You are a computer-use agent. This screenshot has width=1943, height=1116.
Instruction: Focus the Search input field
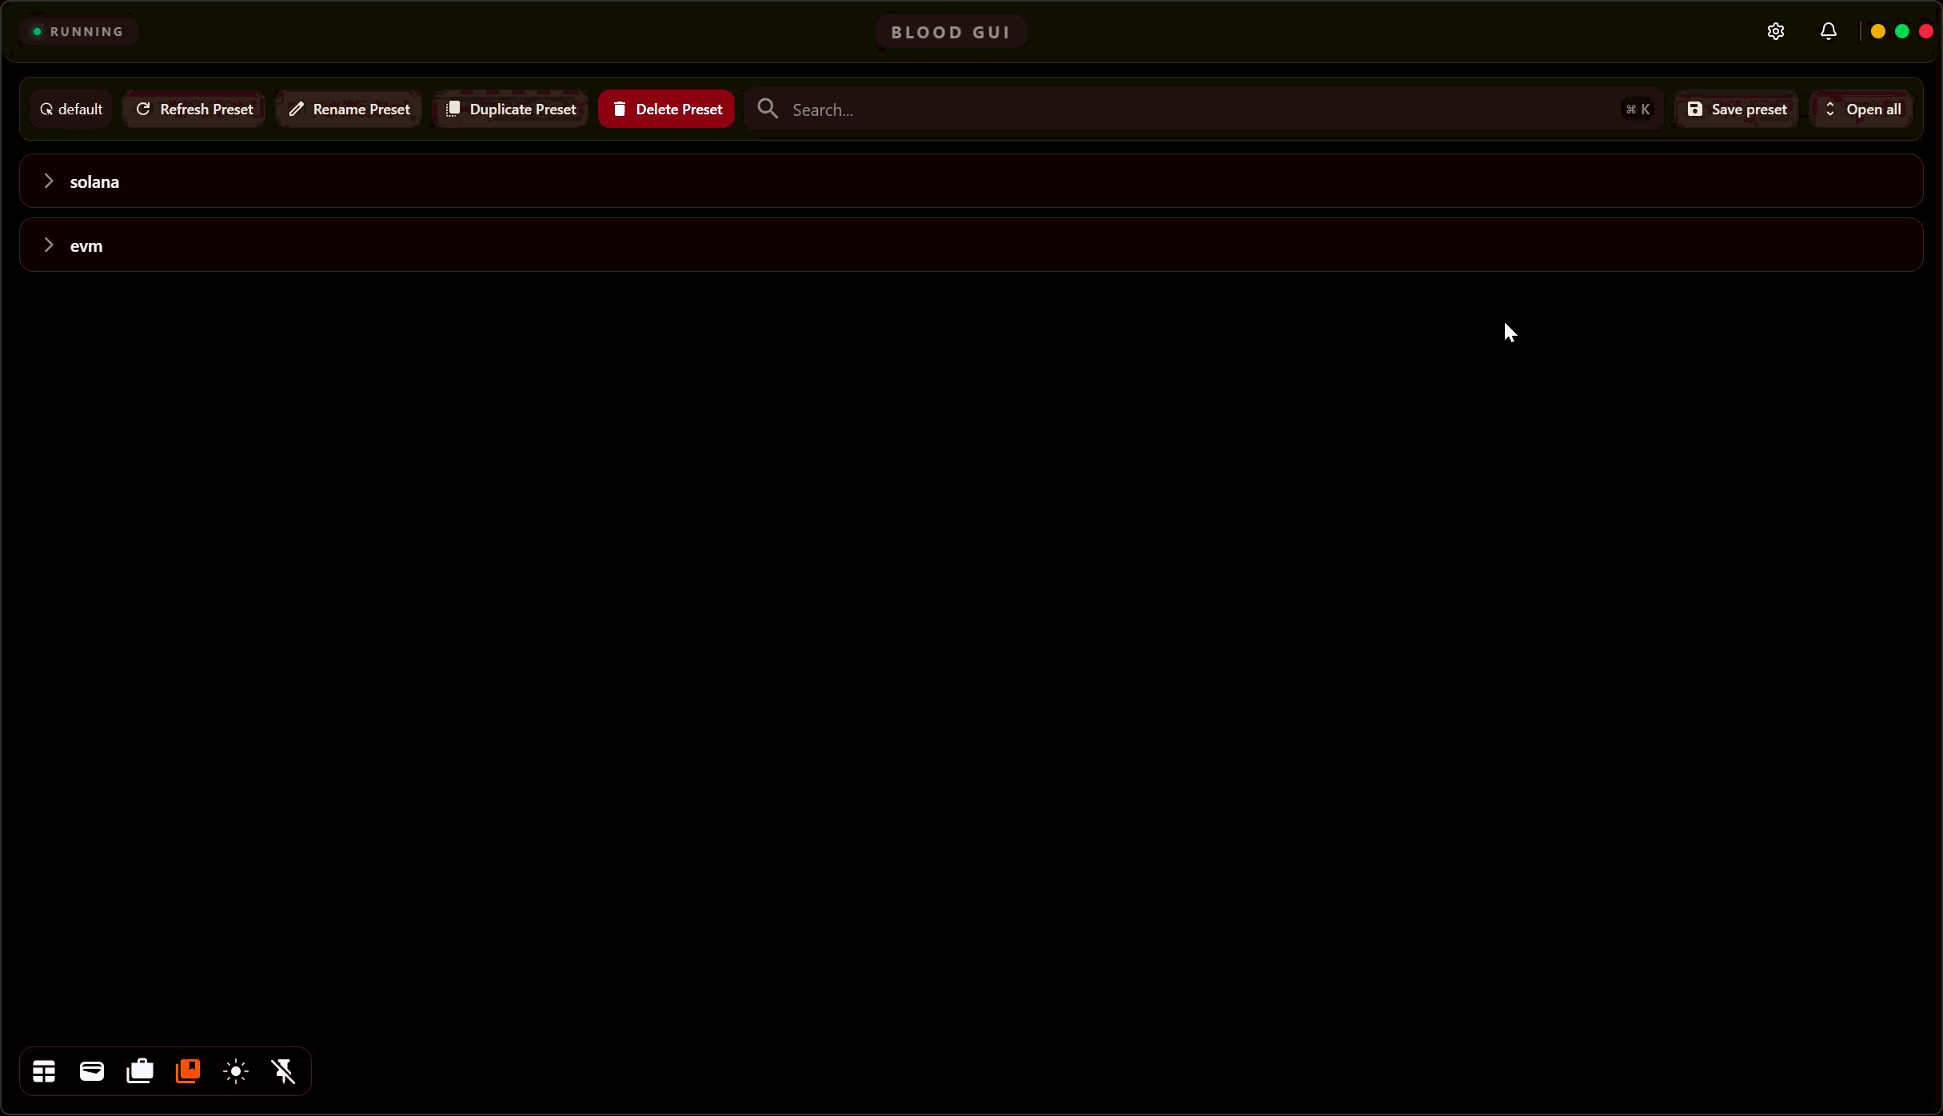tap(1203, 109)
